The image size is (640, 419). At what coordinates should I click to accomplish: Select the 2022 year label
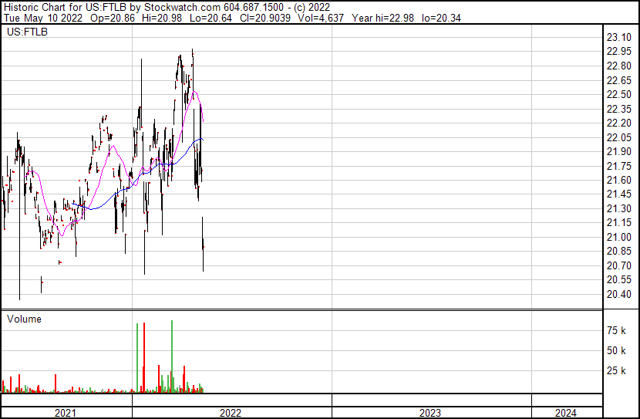(x=231, y=413)
